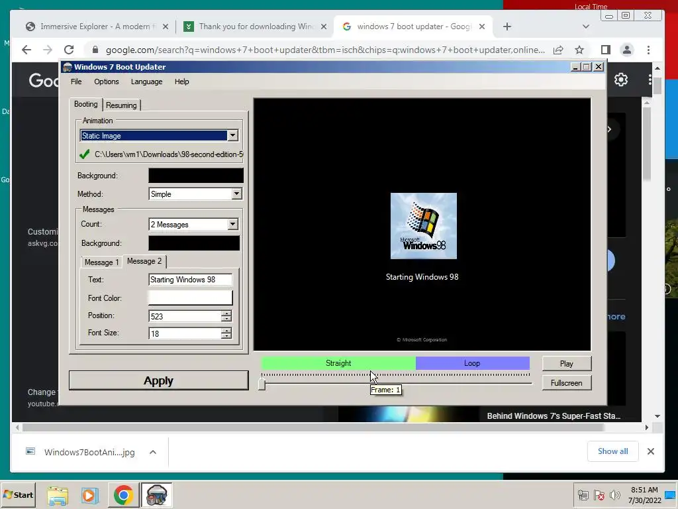Open a new Chrome tab

tap(507, 27)
